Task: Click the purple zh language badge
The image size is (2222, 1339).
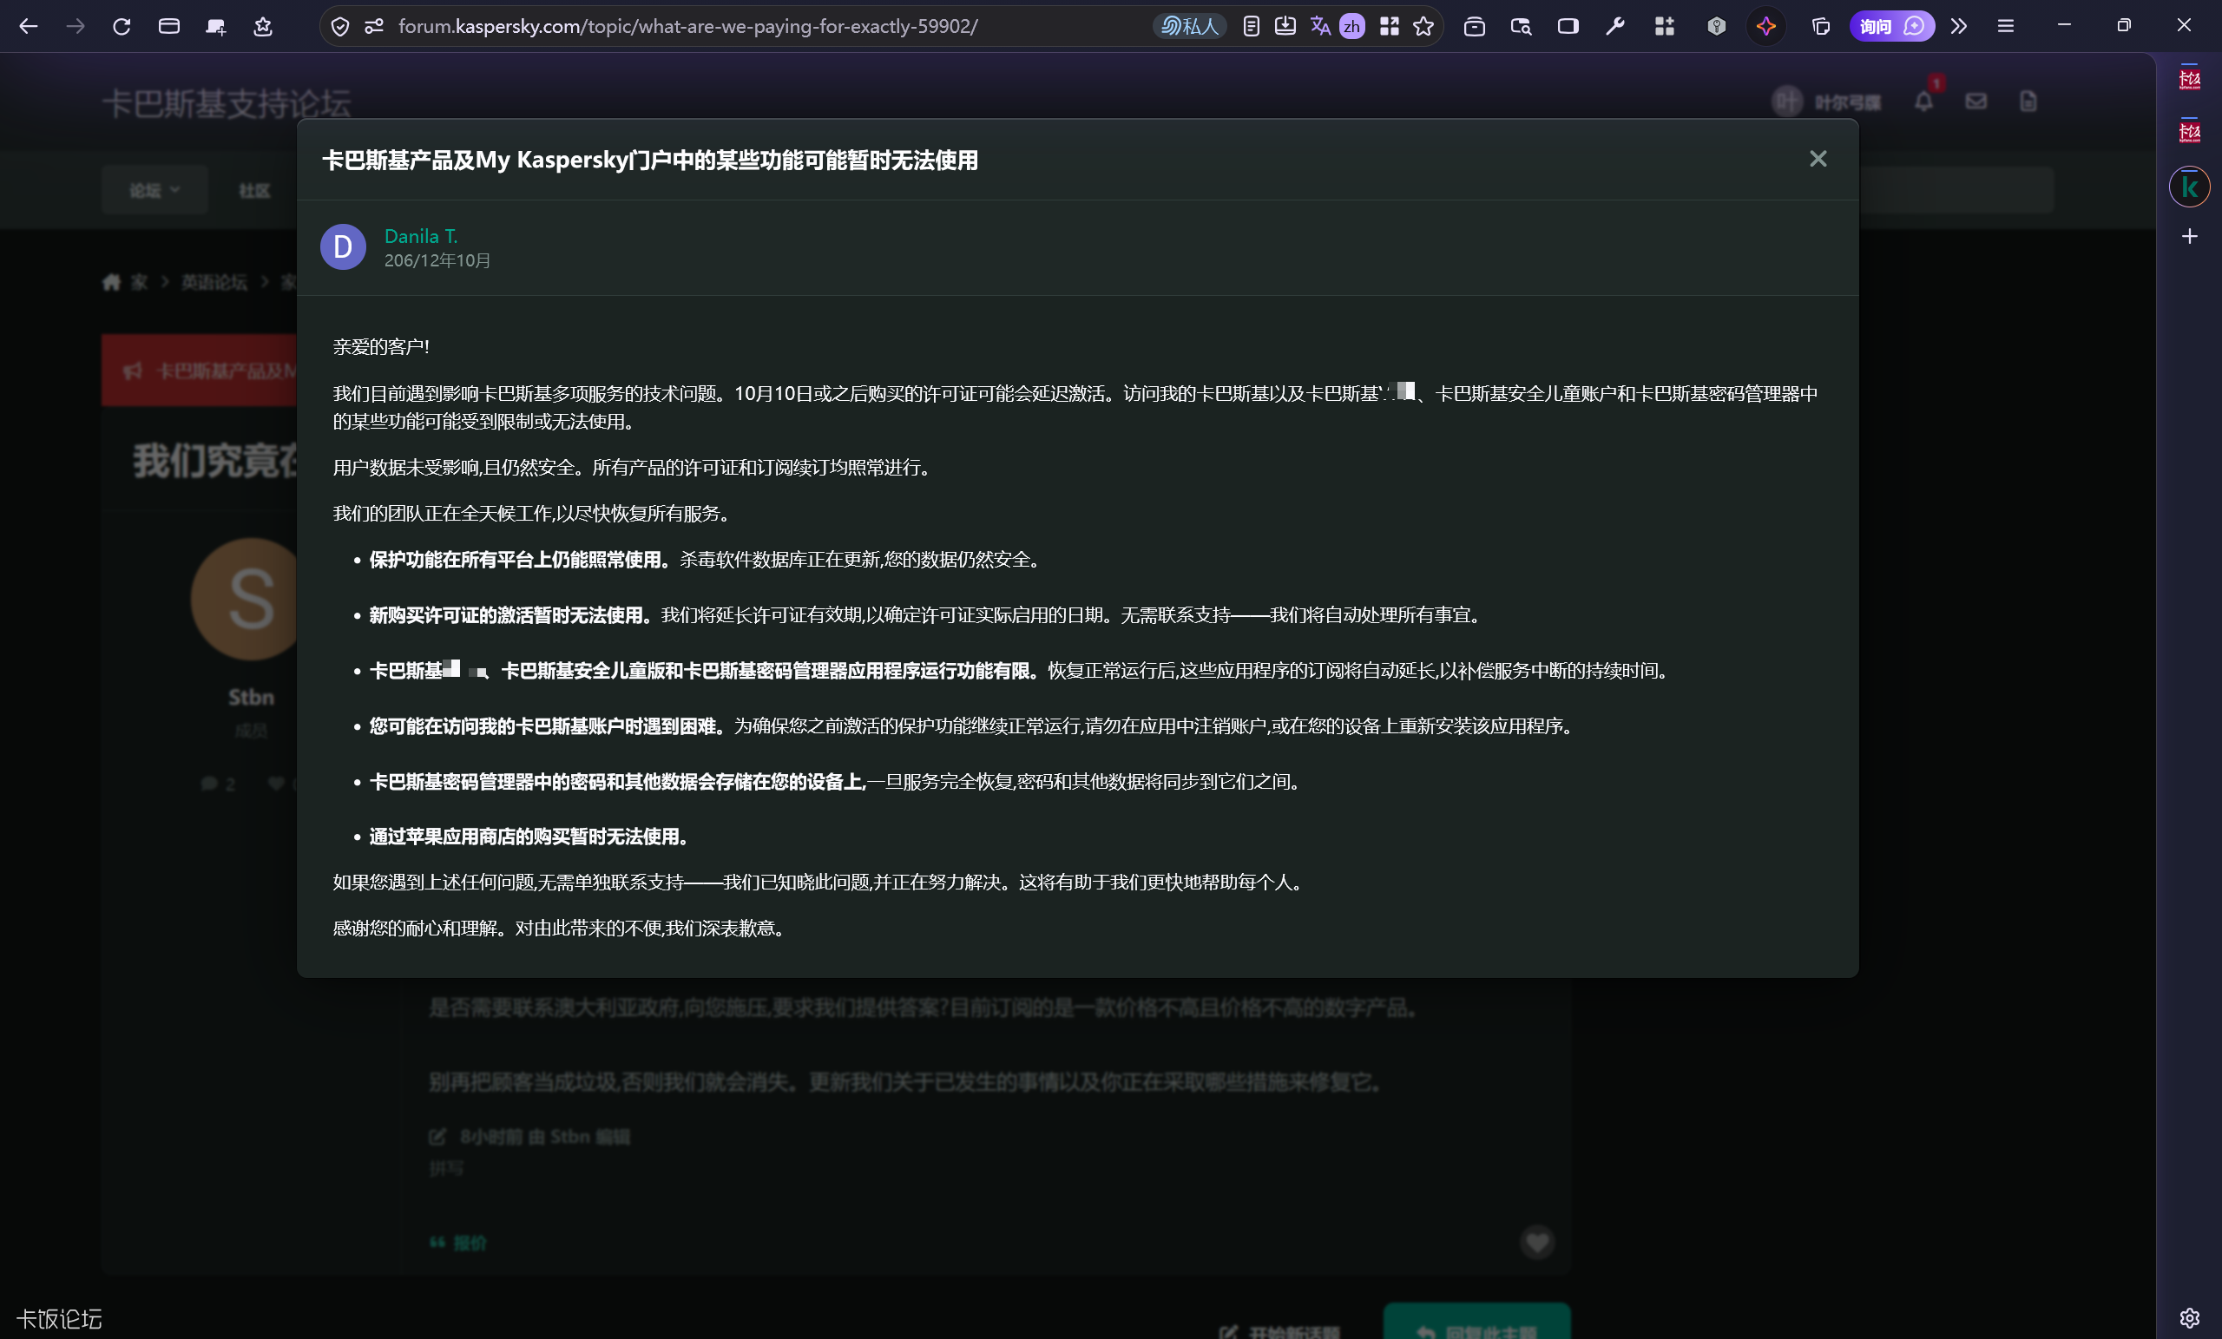Action: [1351, 26]
